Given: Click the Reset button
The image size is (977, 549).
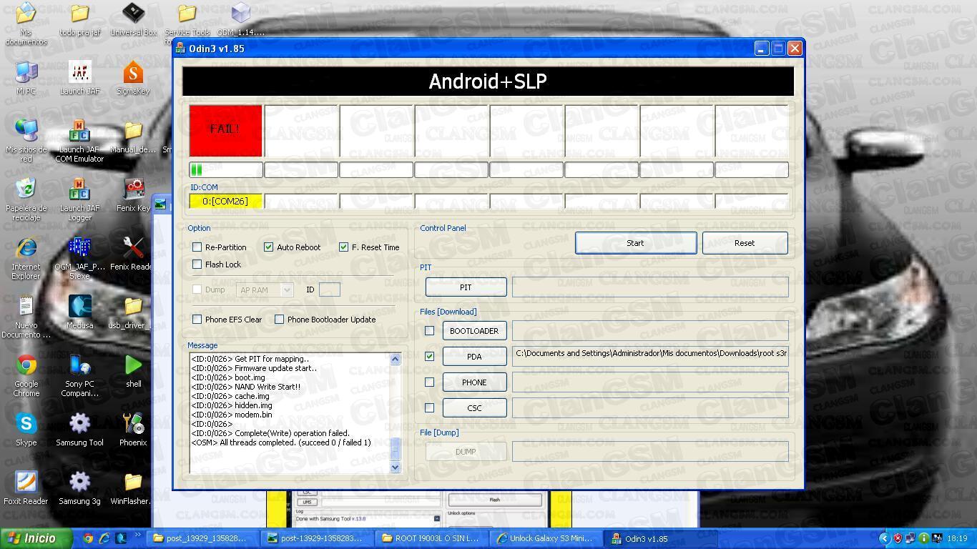Looking at the screenshot, I should click(x=745, y=243).
